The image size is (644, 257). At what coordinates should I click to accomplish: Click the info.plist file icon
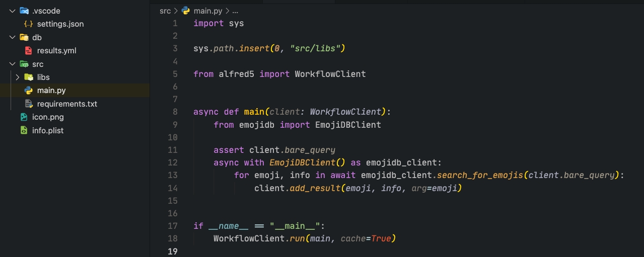click(24, 130)
